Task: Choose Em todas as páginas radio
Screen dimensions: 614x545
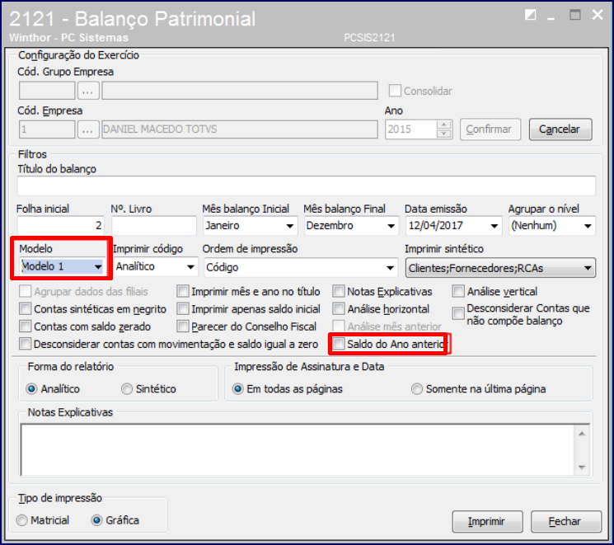Action: (237, 388)
